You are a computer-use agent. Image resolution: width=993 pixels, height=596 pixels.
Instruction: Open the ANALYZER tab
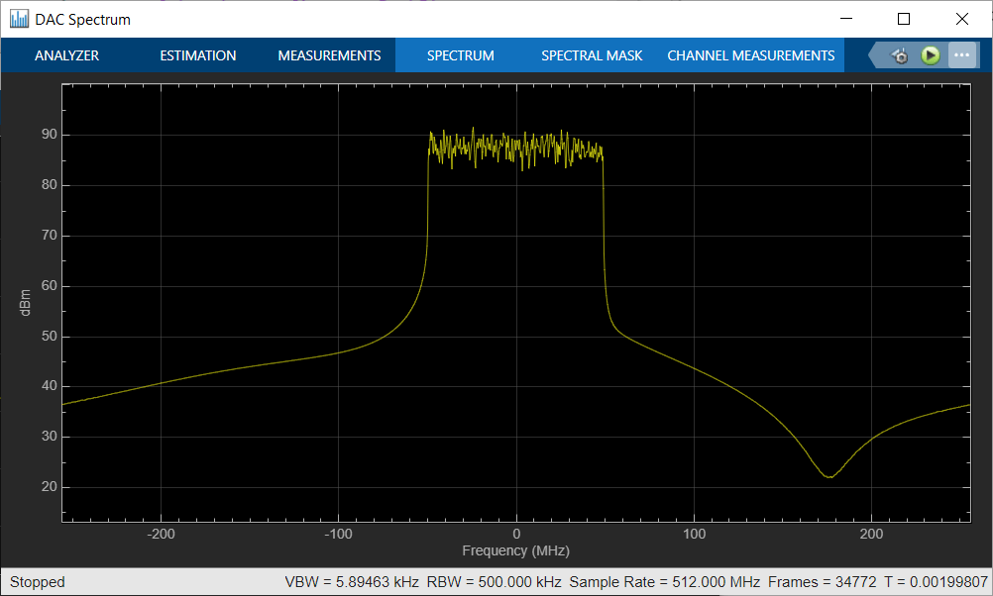pyautogui.click(x=66, y=55)
